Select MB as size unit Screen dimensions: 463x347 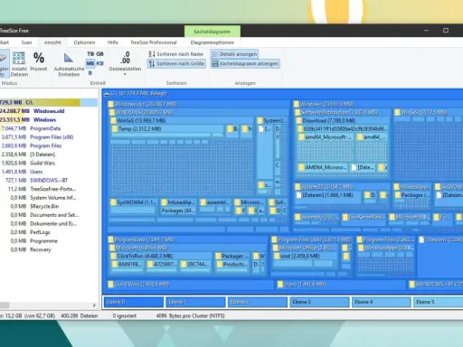pos(90,63)
